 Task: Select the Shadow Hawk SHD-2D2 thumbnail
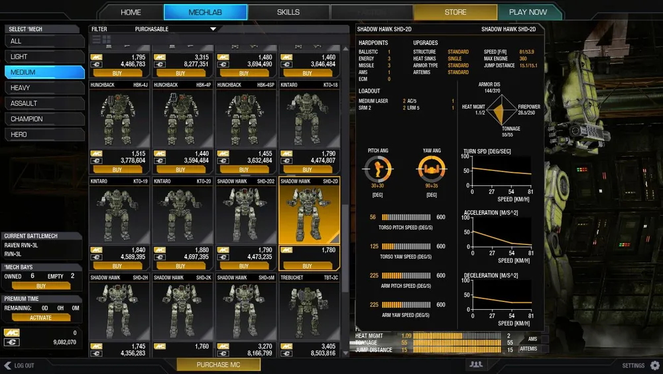(246, 214)
